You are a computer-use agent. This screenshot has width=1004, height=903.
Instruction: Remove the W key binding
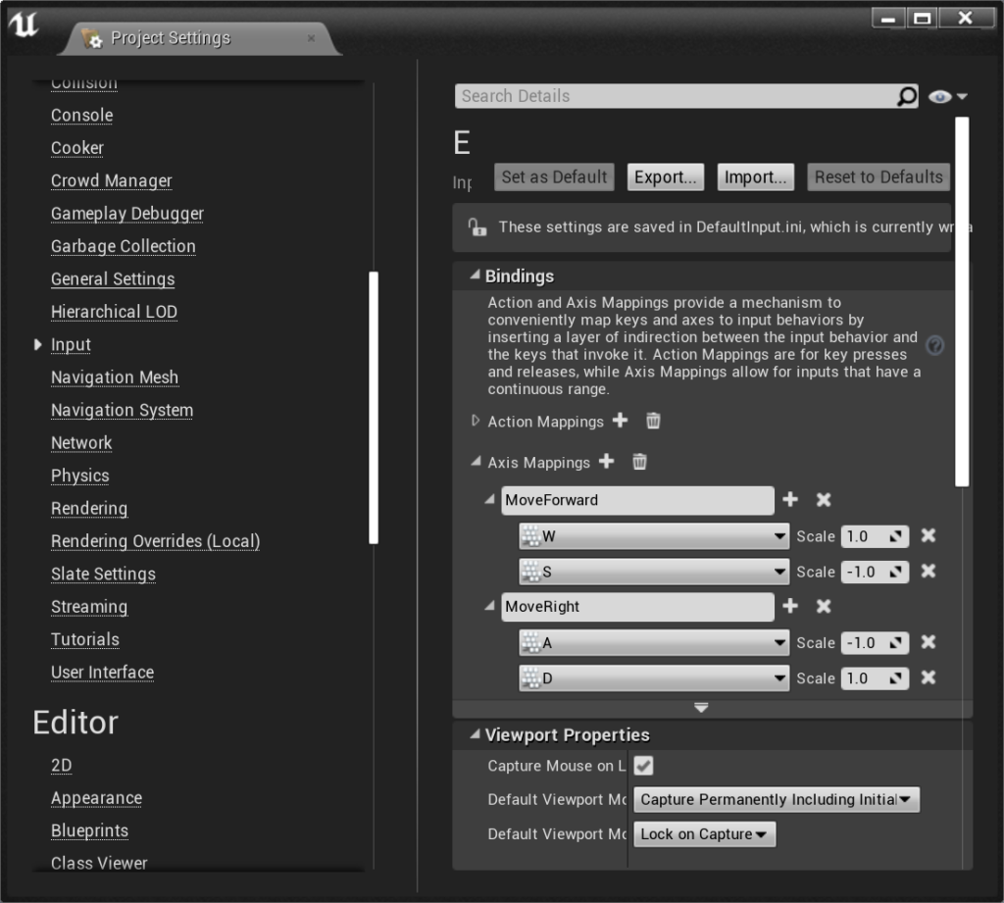929,536
